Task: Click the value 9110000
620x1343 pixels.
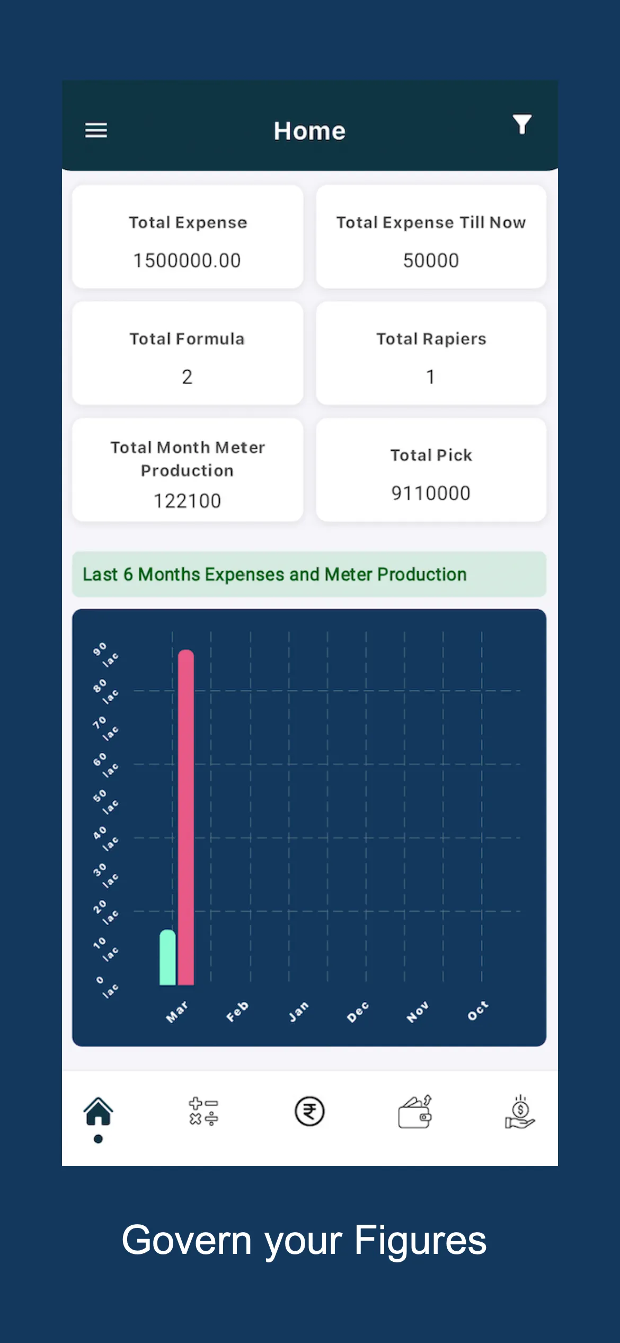Action: 431,493
